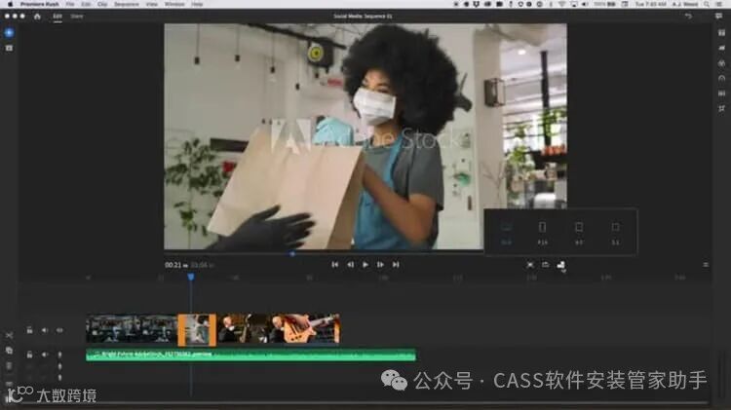Open the Audio panel icon
Image resolution: width=731 pixels, height=410 pixels.
click(721, 93)
